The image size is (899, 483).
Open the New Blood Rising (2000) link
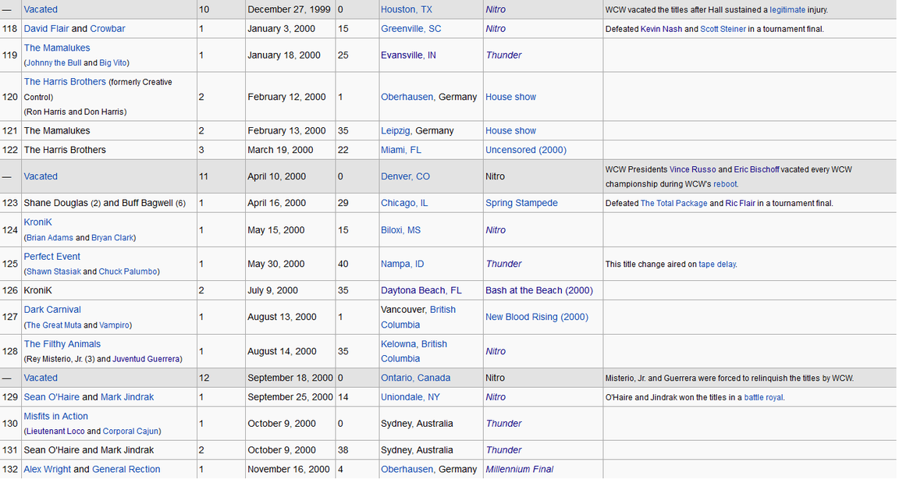pyautogui.click(x=537, y=317)
